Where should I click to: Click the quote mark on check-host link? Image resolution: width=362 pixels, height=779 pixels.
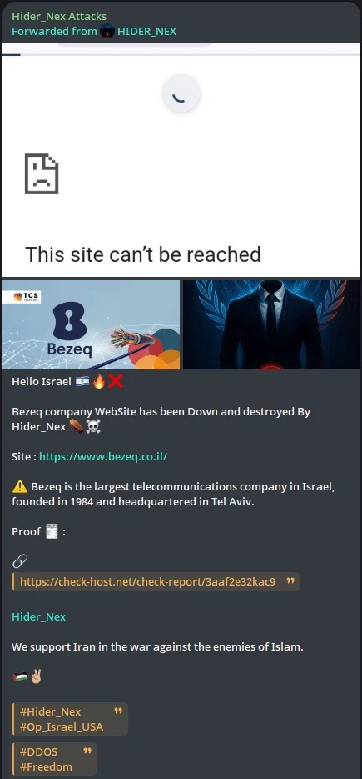[290, 580]
